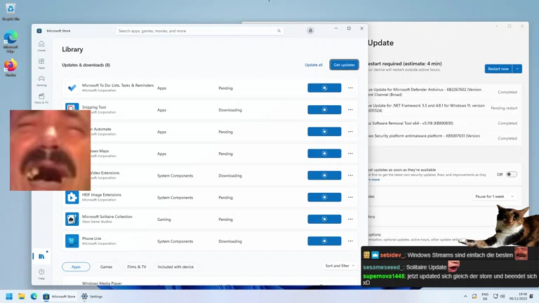The height and width of the screenshot is (303, 539).
Task: Select the 'Included with device' filter tab
Action: (175, 267)
